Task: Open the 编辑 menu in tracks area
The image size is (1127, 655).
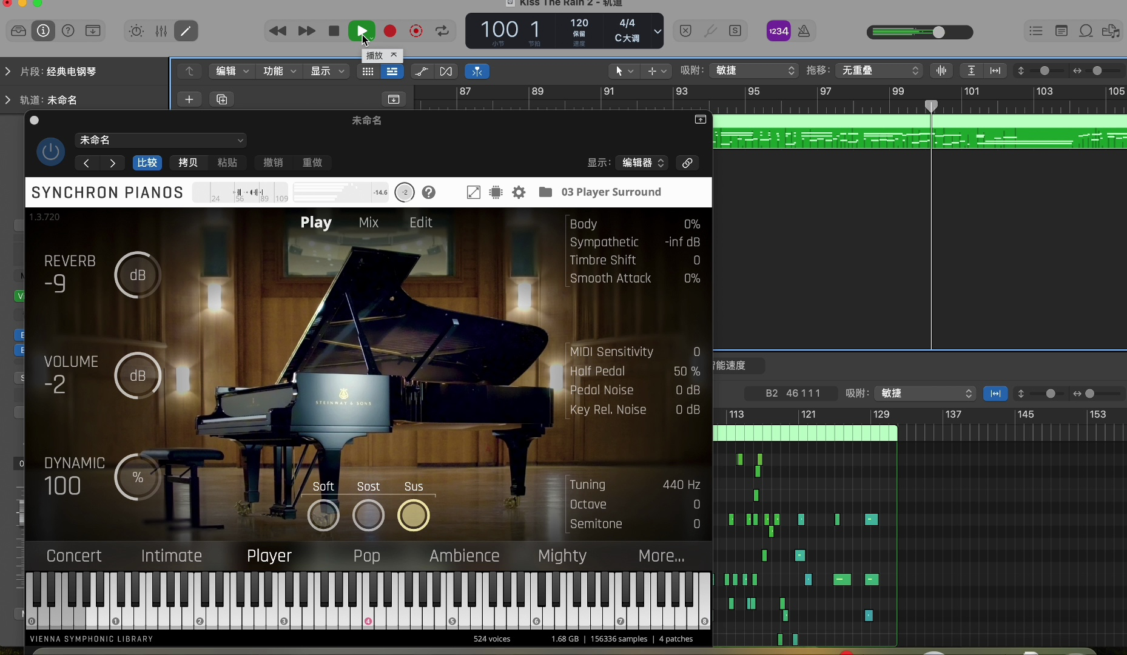Action: (232, 71)
